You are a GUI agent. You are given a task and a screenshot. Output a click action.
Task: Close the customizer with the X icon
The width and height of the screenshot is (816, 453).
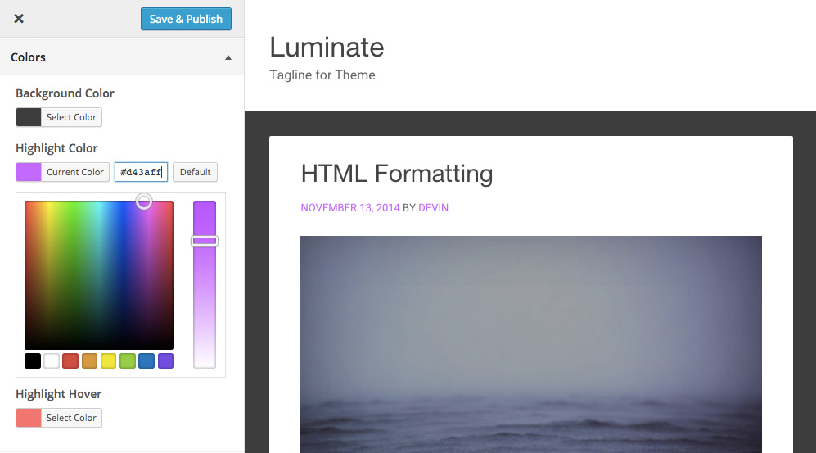pyautogui.click(x=19, y=19)
